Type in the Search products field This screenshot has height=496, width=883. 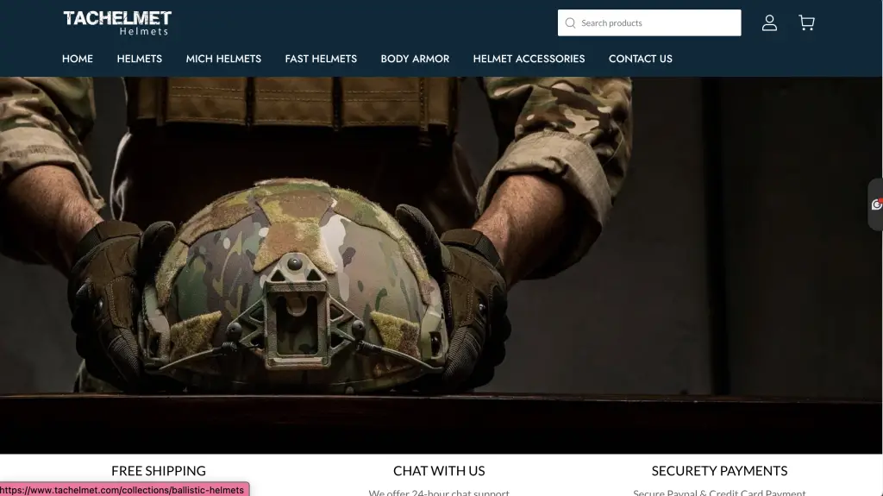(657, 23)
